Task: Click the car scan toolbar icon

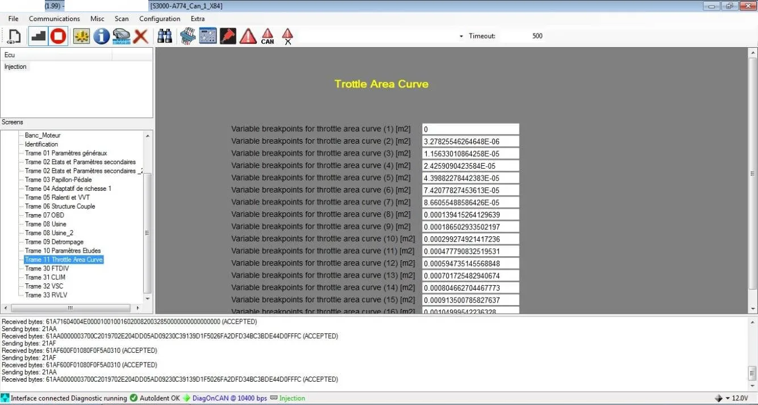Action: pyautogui.click(x=121, y=36)
